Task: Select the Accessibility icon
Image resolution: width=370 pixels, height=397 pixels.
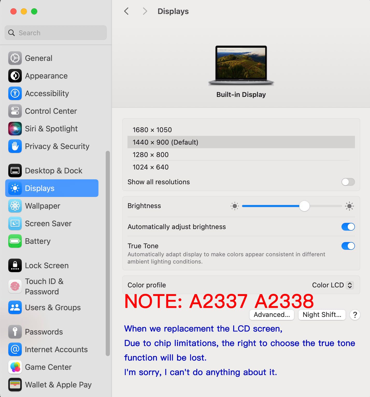Action: click(x=15, y=93)
